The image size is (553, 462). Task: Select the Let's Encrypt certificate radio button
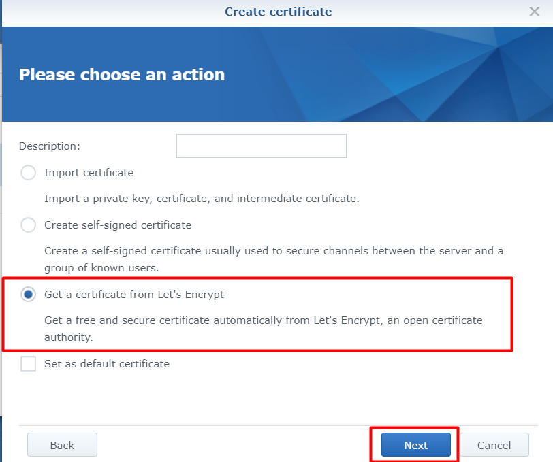28,294
